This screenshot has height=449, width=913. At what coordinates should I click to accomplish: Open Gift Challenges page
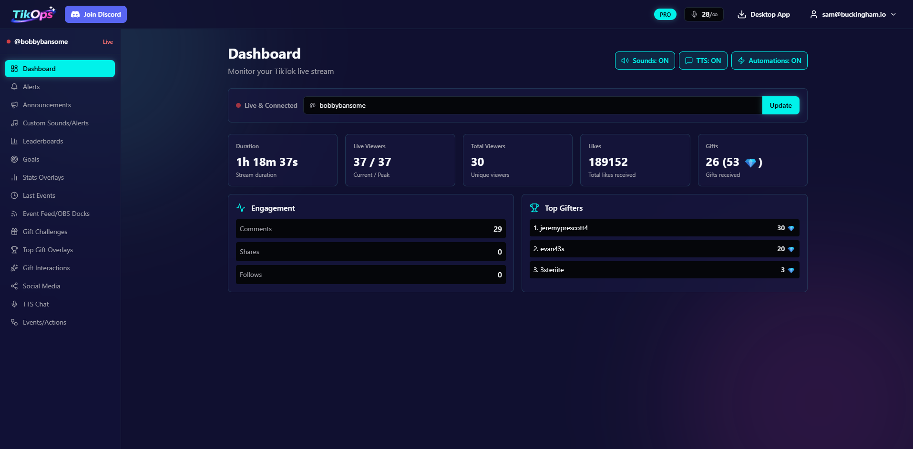[60, 232]
